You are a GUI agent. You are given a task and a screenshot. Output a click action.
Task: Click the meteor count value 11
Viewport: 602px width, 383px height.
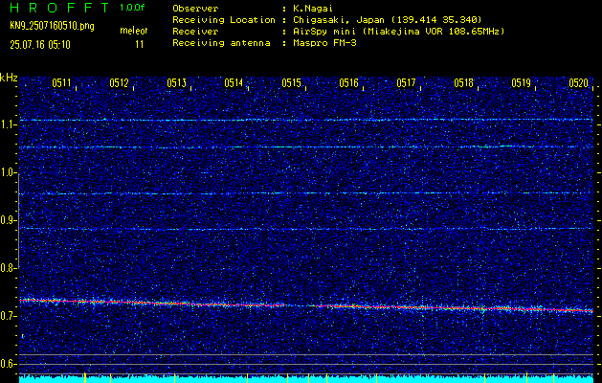click(x=140, y=45)
